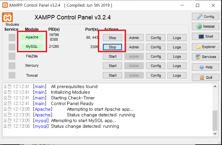This screenshot has width=222, height=145.
Task: Click MySQL PID 21280
Action: click(x=54, y=46)
